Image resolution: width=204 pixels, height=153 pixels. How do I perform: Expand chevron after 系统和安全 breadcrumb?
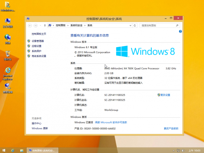click(85, 25)
